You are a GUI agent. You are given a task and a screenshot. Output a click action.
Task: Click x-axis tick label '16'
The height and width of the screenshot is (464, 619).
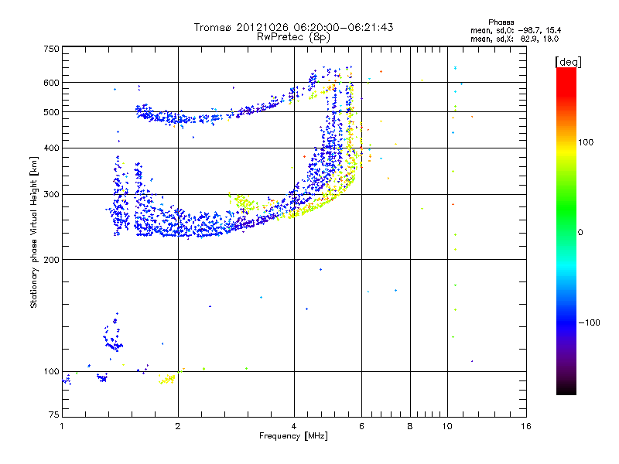click(x=526, y=426)
